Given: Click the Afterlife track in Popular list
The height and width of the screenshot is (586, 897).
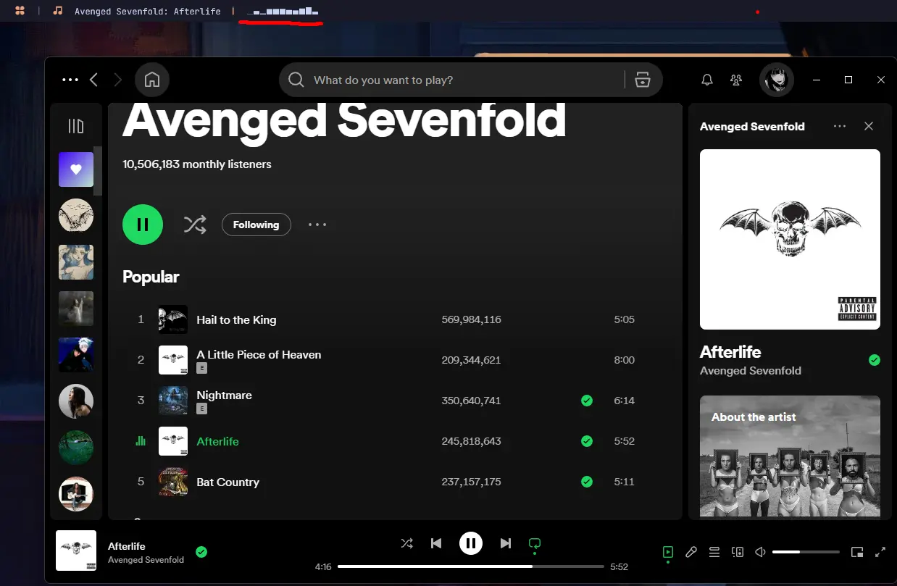Looking at the screenshot, I should [217, 441].
